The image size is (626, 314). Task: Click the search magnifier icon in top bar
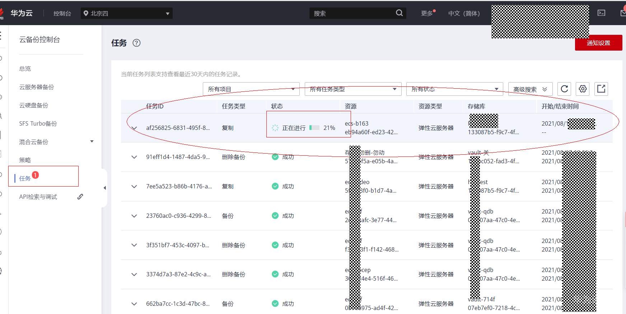point(399,13)
